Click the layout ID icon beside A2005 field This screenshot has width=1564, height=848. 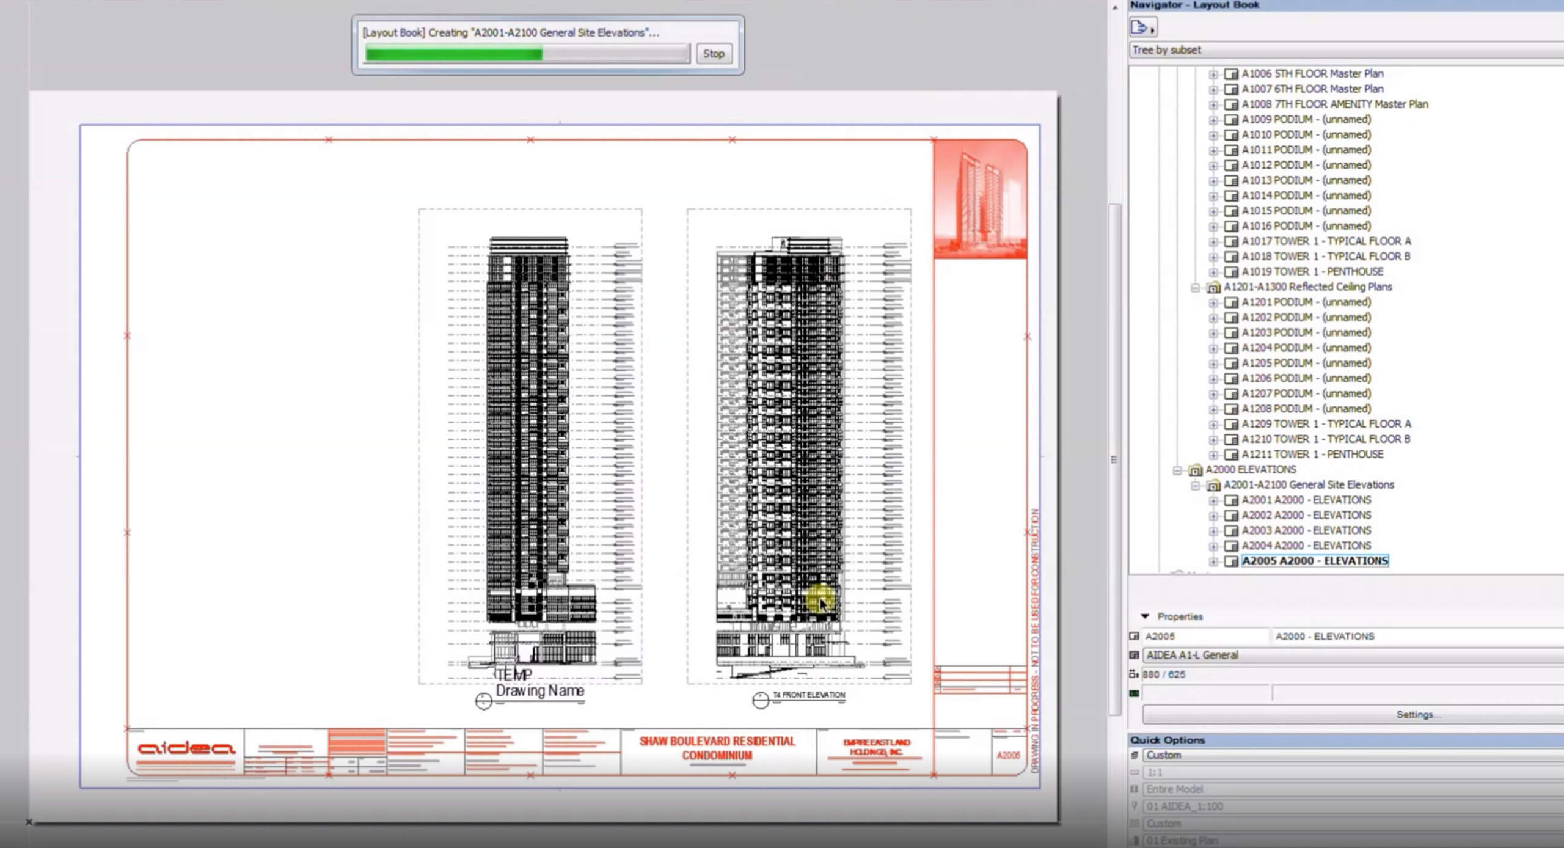click(1135, 636)
